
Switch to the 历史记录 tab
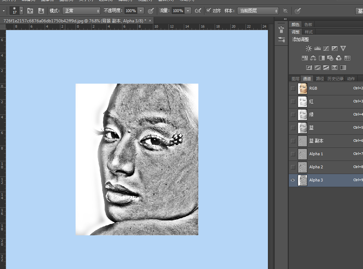click(335, 79)
